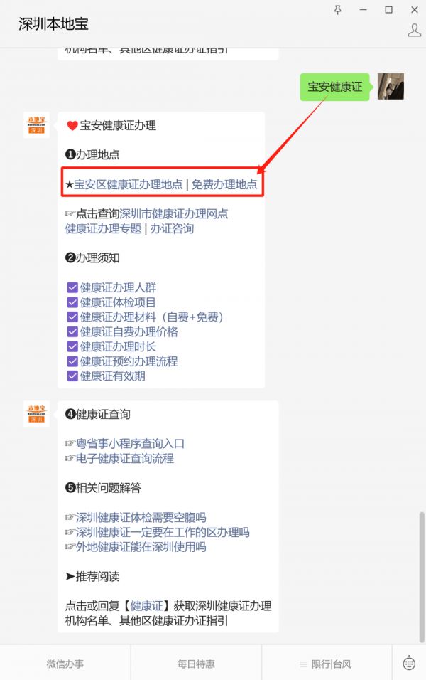Pin the chat window on top
Viewport: 426px width, 680px height.
[338, 9]
